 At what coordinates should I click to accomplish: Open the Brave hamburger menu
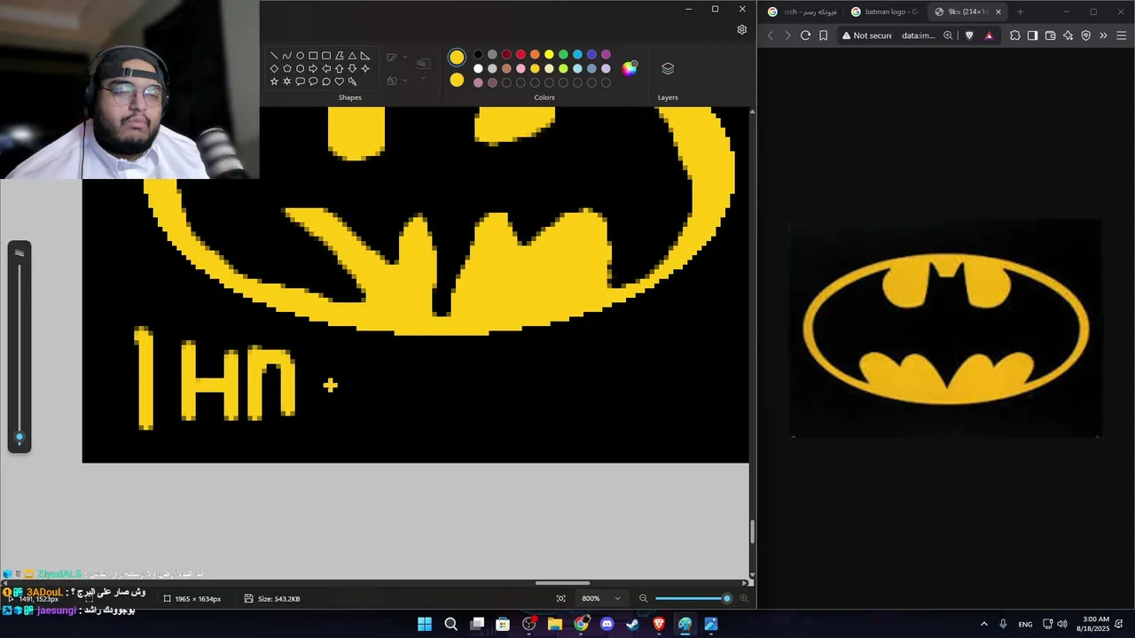(1122, 35)
